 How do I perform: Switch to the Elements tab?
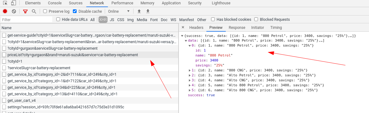[33, 3]
